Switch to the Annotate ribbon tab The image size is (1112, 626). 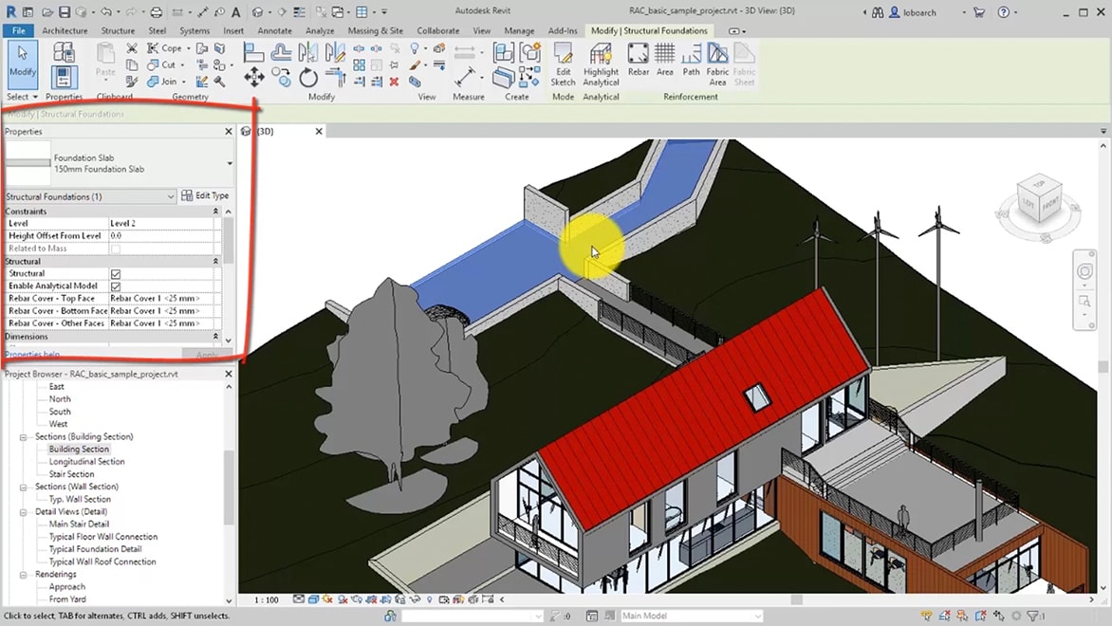pyautogui.click(x=275, y=30)
